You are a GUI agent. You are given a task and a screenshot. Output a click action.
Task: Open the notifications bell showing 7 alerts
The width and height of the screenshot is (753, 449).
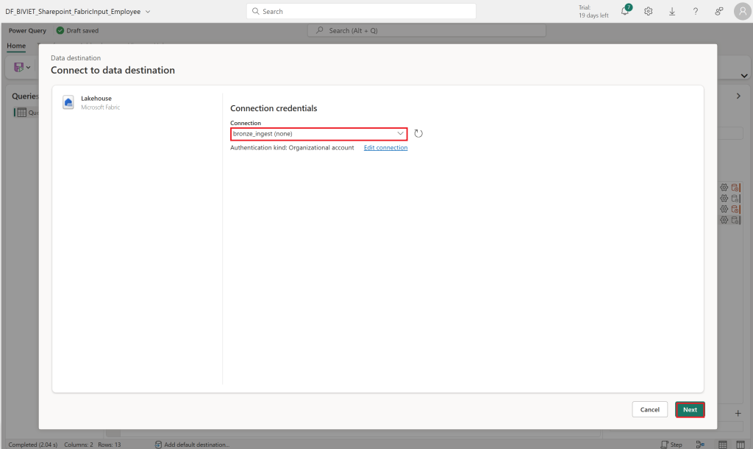(625, 10)
